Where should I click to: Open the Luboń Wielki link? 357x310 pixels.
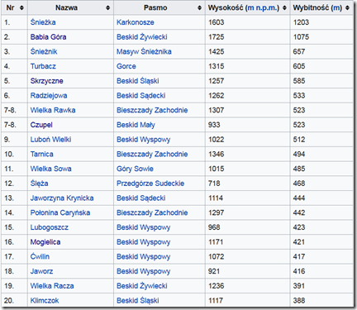50,140
